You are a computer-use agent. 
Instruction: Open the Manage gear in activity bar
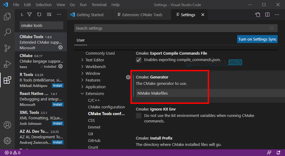(x=7, y=141)
